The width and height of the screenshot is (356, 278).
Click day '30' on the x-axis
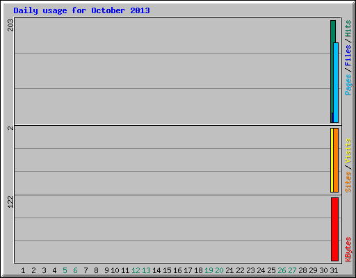323,270
